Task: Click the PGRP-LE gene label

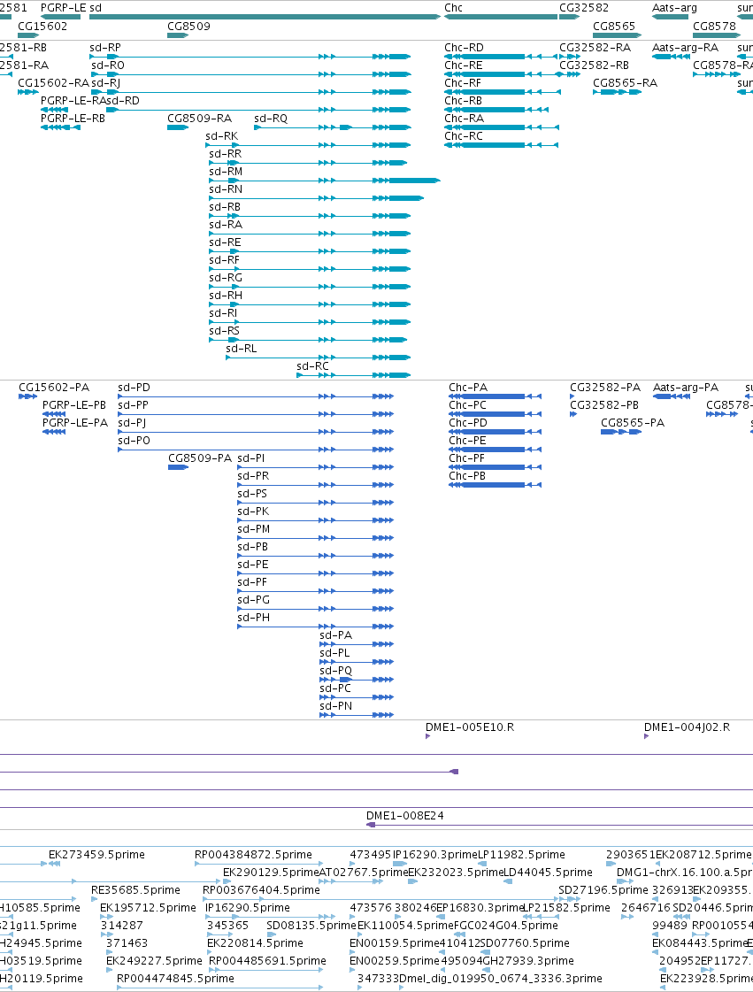Action: point(64,8)
